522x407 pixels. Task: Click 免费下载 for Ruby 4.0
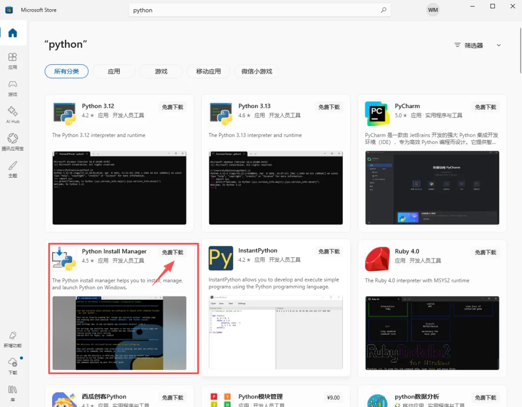click(486, 253)
